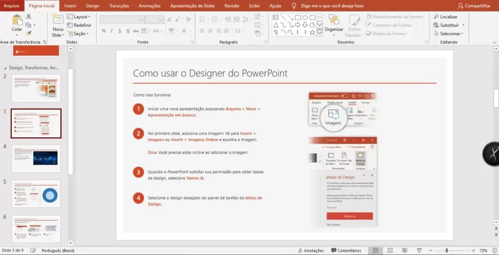Switch to the Apresentação de Slides tab
Screen dimensions: 499x255
coord(192,6)
